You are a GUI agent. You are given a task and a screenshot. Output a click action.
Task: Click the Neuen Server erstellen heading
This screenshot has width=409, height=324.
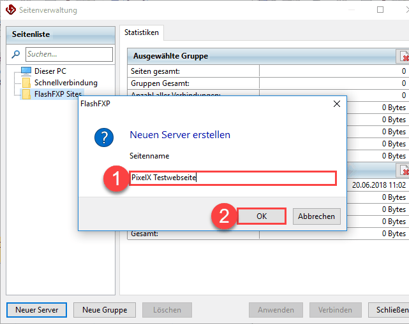[180, 135]
